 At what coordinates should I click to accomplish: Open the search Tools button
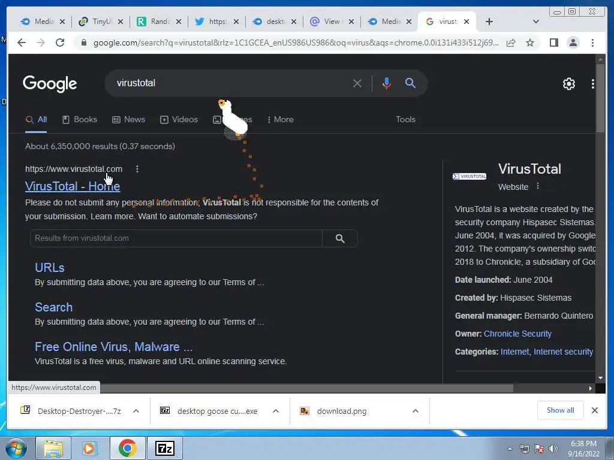click(405, 119)
